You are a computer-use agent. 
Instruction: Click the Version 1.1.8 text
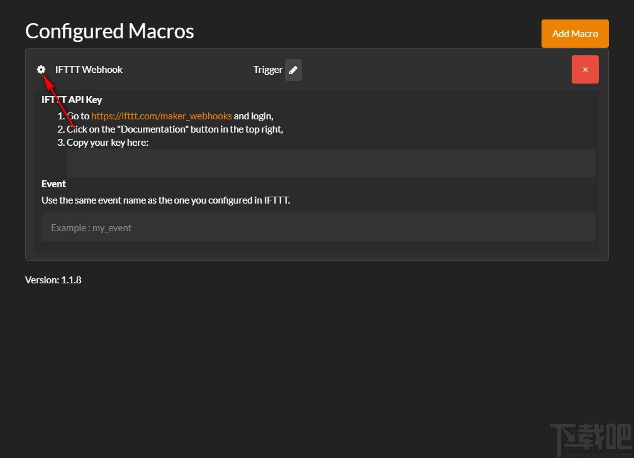(x=53, y=280)
